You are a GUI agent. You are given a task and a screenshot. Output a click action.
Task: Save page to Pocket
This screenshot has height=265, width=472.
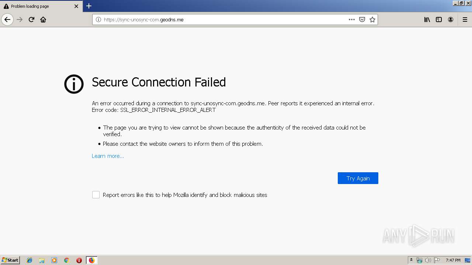(362, 20)
